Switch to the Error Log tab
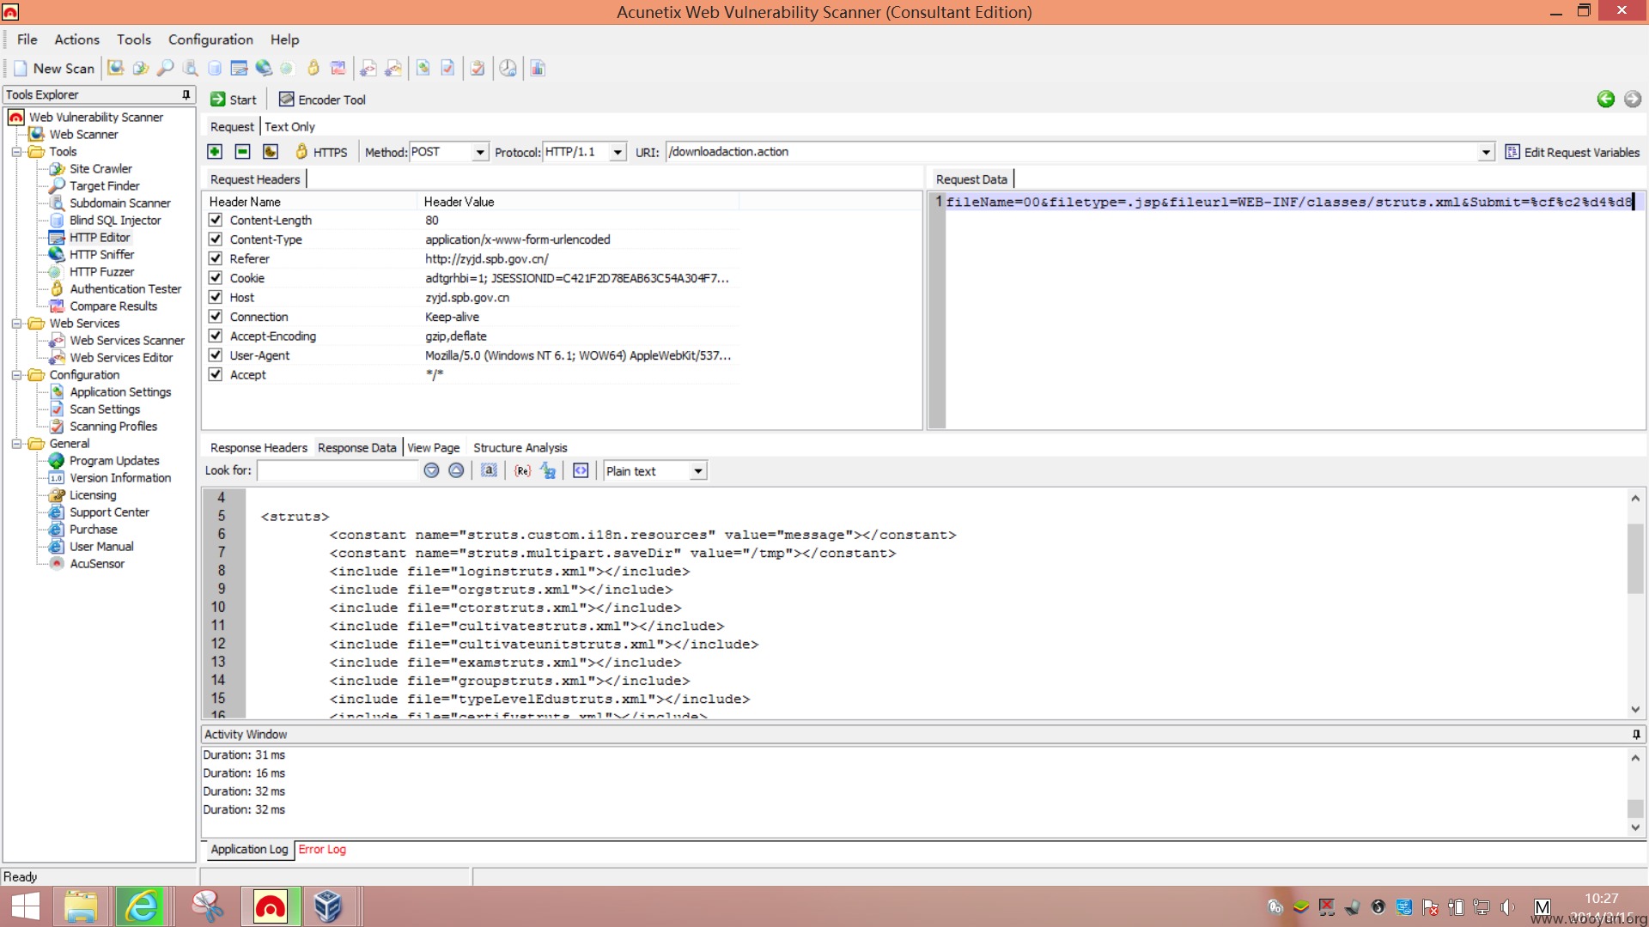Viewport: 1649px width, 927px height. [x=322, y=849]
